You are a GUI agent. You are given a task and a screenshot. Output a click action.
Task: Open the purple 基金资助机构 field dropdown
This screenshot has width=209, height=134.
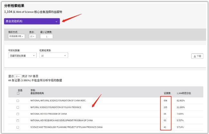point(32,21)
